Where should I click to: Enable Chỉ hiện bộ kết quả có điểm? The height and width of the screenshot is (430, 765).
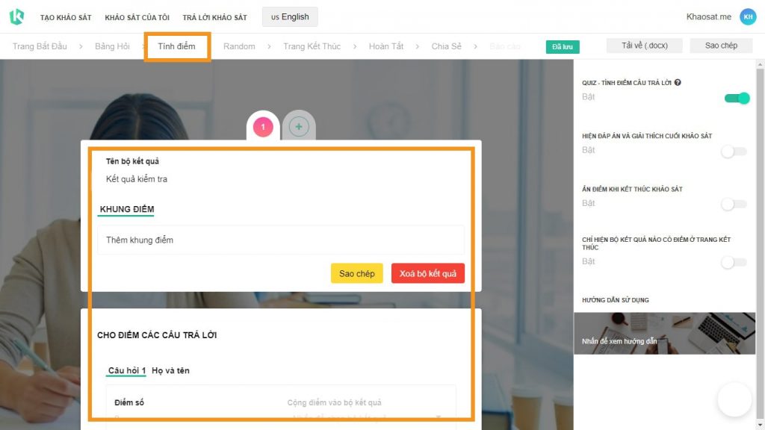734,262
